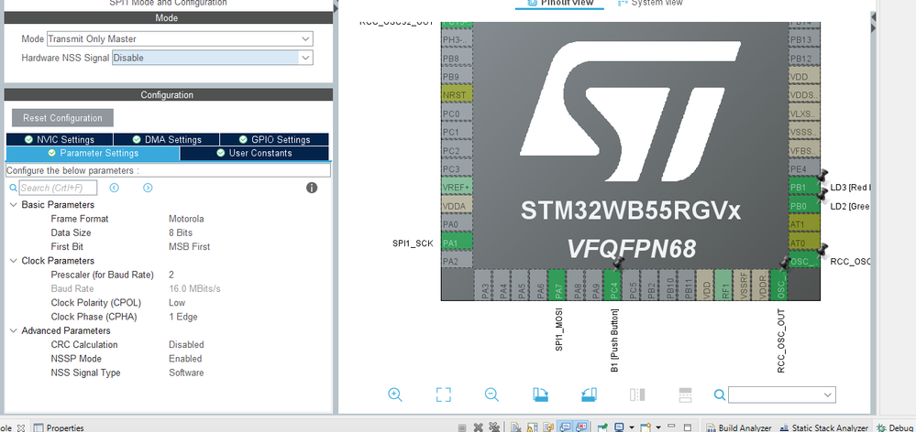Open the Static Stack Analyzer tab
Viewport: 916px width, 432px height.
824,427
